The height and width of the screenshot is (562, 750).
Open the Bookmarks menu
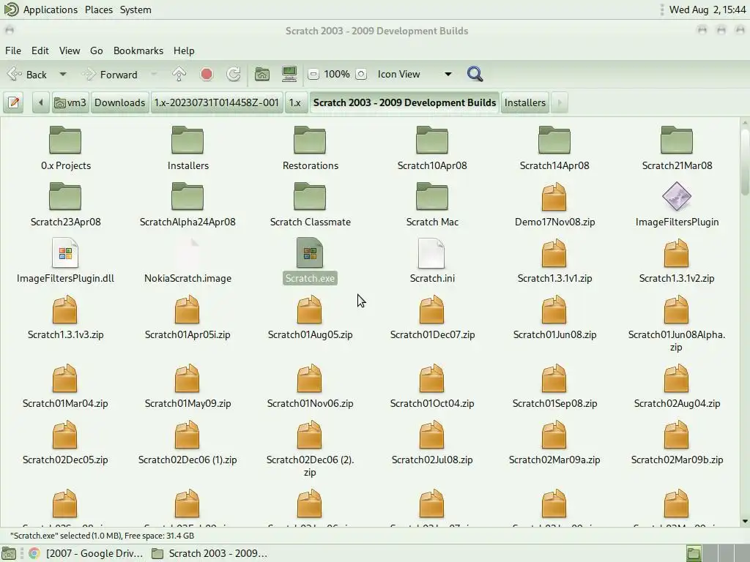[138, 50]
